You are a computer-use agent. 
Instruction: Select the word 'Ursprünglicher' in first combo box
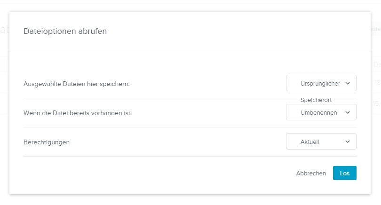click(x=320, y=83)
